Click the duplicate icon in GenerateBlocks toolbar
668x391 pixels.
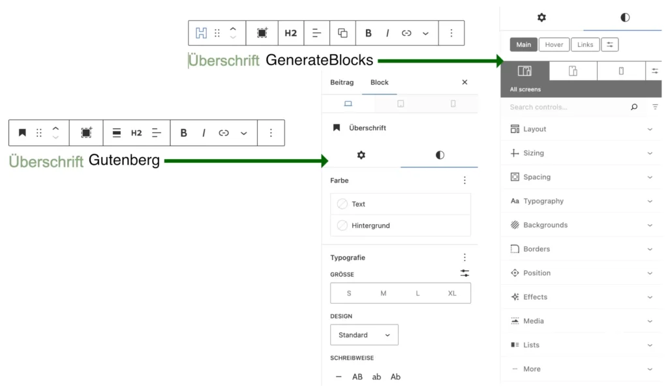click(x=342, y=33)
